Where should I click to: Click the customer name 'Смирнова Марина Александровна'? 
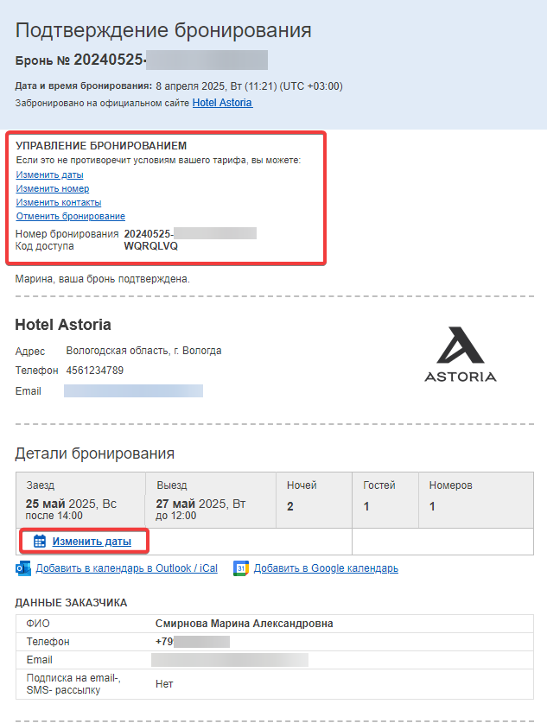244,624
